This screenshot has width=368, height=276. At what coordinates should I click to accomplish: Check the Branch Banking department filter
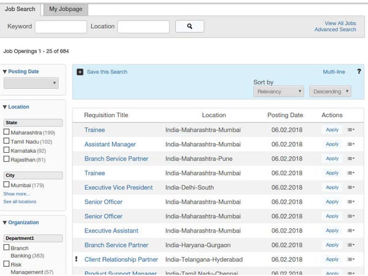[7, 247]
